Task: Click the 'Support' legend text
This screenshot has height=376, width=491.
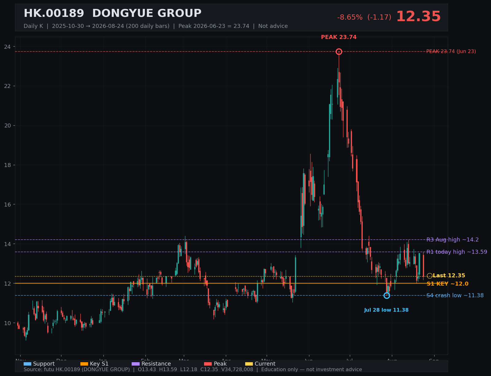Action: [44, 364]
